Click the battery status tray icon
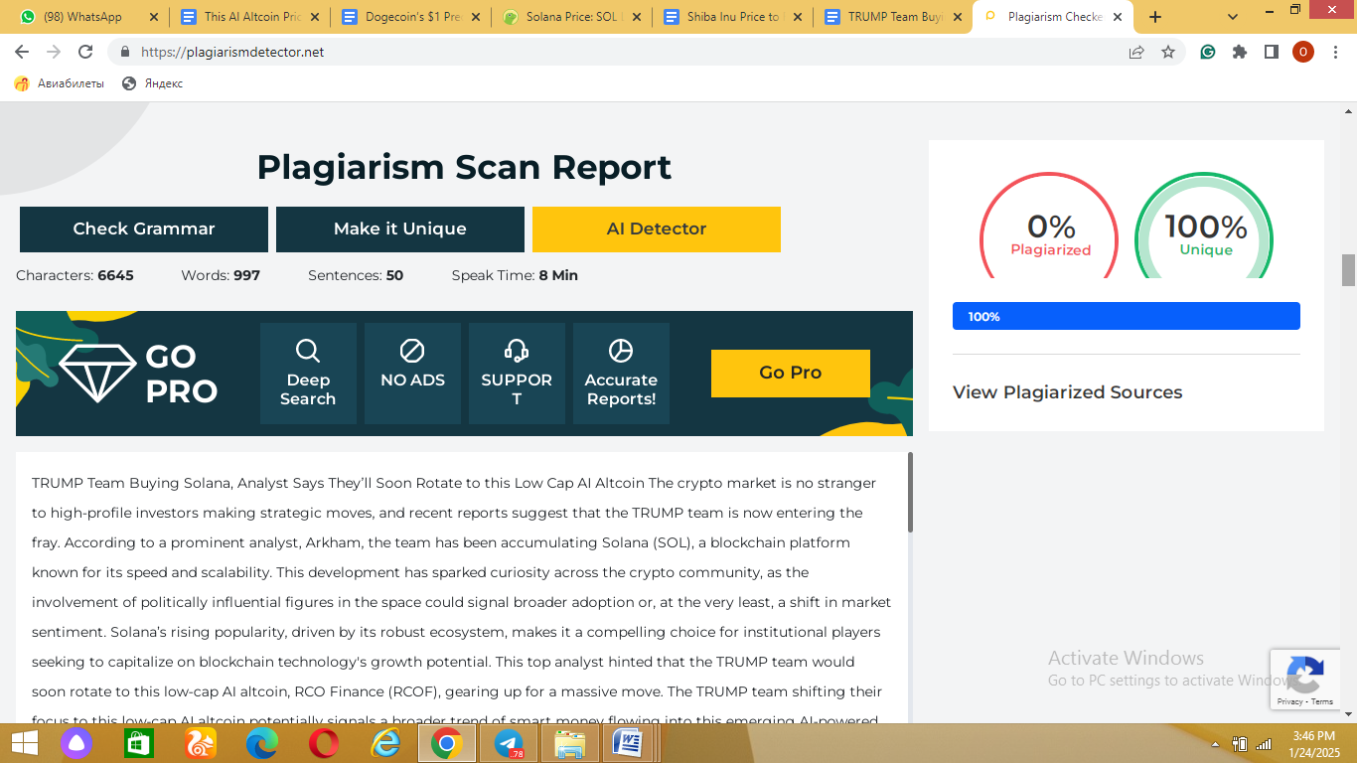 click(1240, 743)
